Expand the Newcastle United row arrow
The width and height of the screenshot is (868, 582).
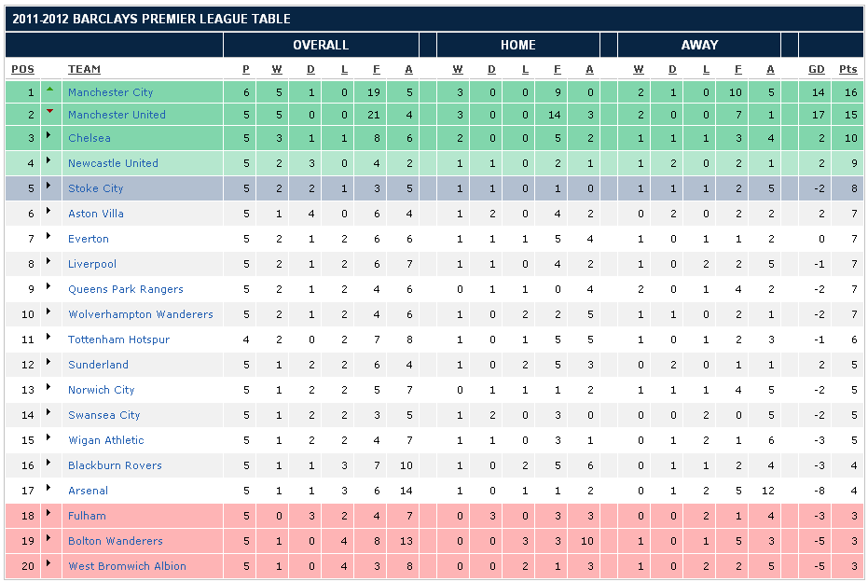point(49,162)
